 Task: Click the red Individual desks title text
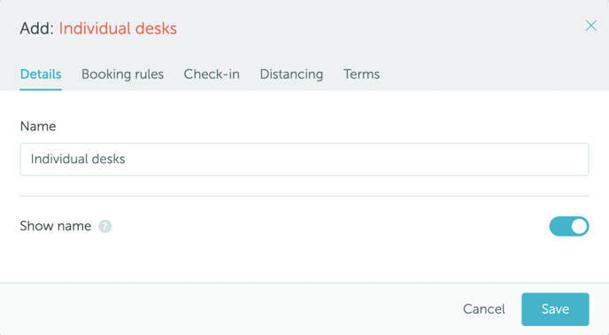click(118, 28)
